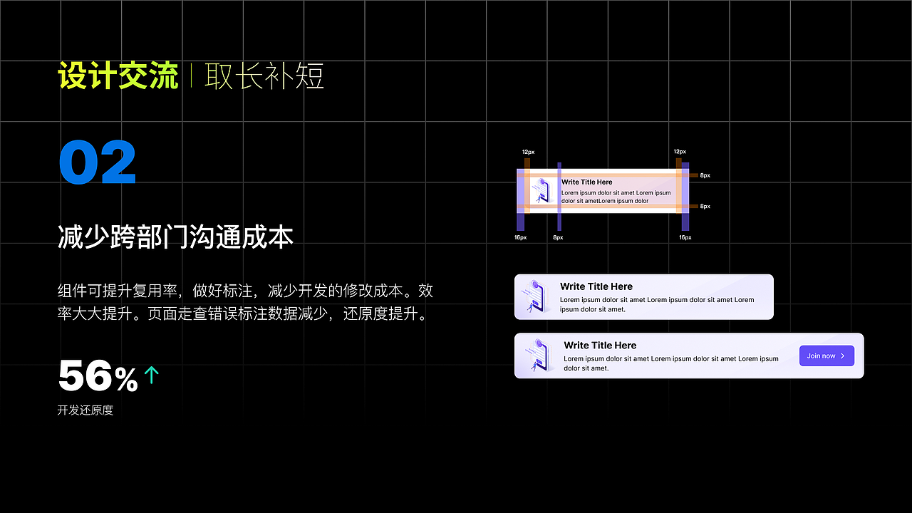Click the 取长补短 subtitle text
The height and width of the screenshot is (513, 912).
pyautogui.click(x=264, y=76)
